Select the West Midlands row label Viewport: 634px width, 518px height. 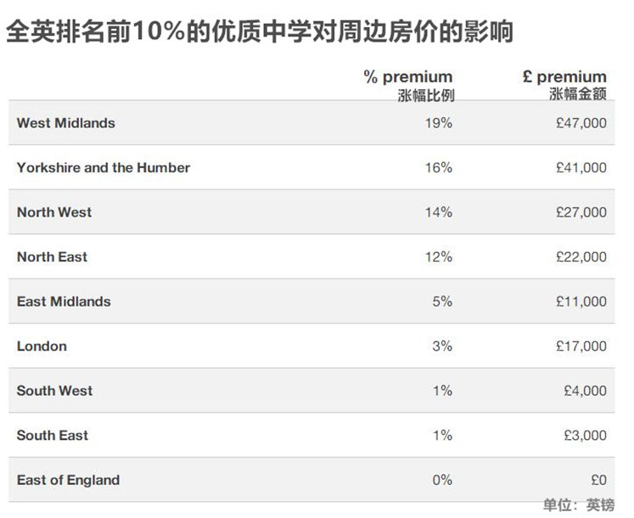click(x=66, y=123)
